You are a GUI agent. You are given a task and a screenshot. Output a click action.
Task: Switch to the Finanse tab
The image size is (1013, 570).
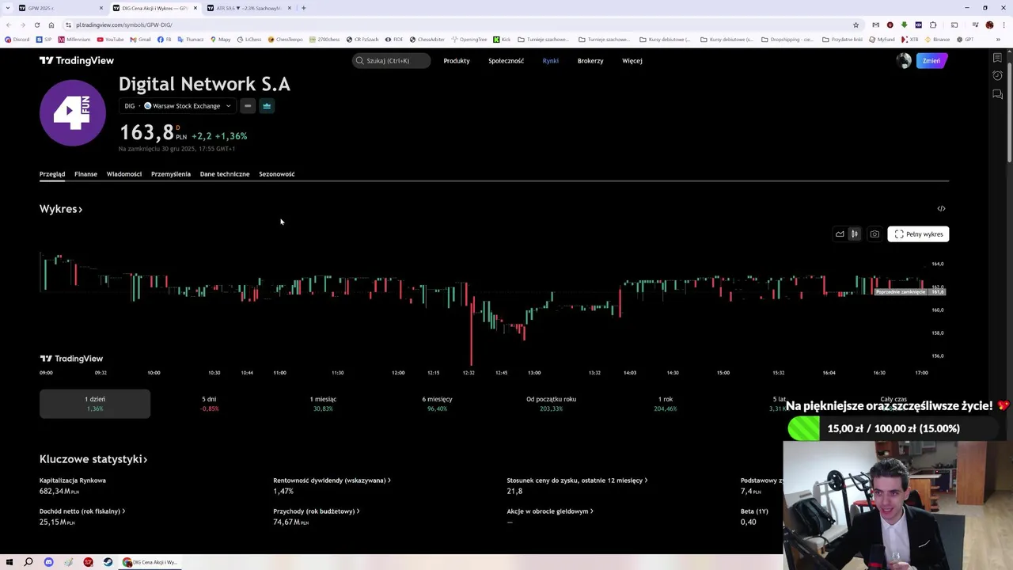(85, 174)
